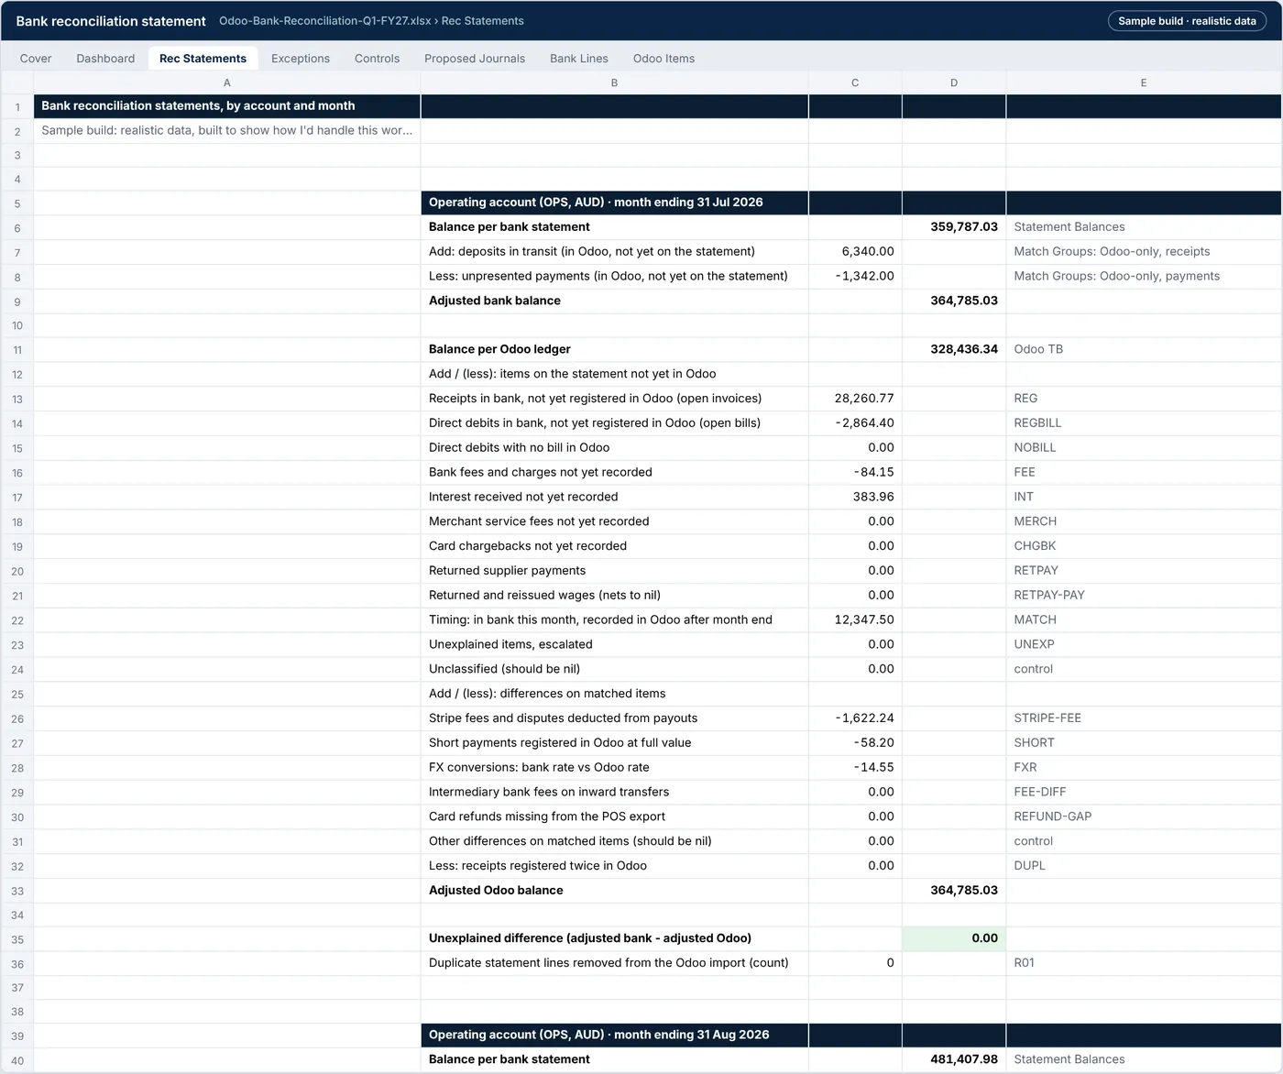Select the 'REFUND-GAP' code cell
1283x1074 pixels.
1144,816
